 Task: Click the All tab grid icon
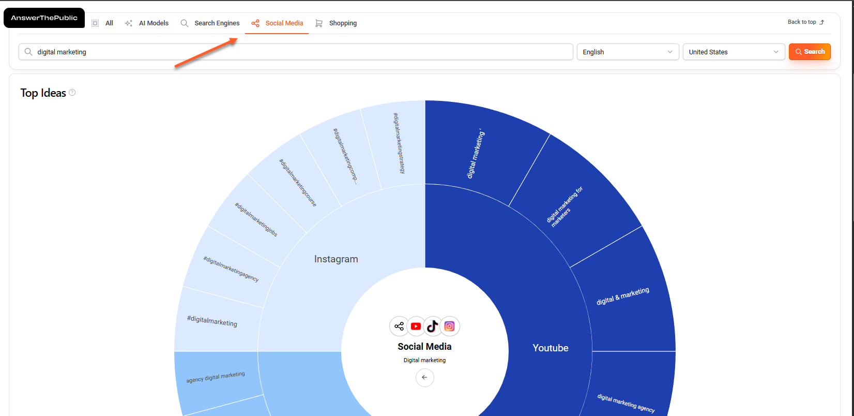pos(95,23)
